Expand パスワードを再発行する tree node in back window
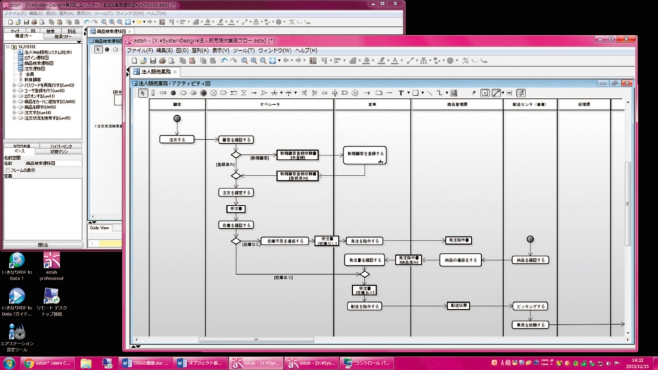 click(x=14, y=85)
